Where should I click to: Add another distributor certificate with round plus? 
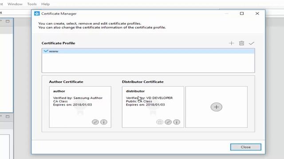[216, 107]
